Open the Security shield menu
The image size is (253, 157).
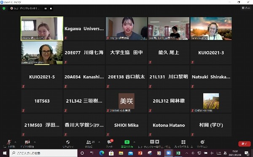click(x=68, y=144)
